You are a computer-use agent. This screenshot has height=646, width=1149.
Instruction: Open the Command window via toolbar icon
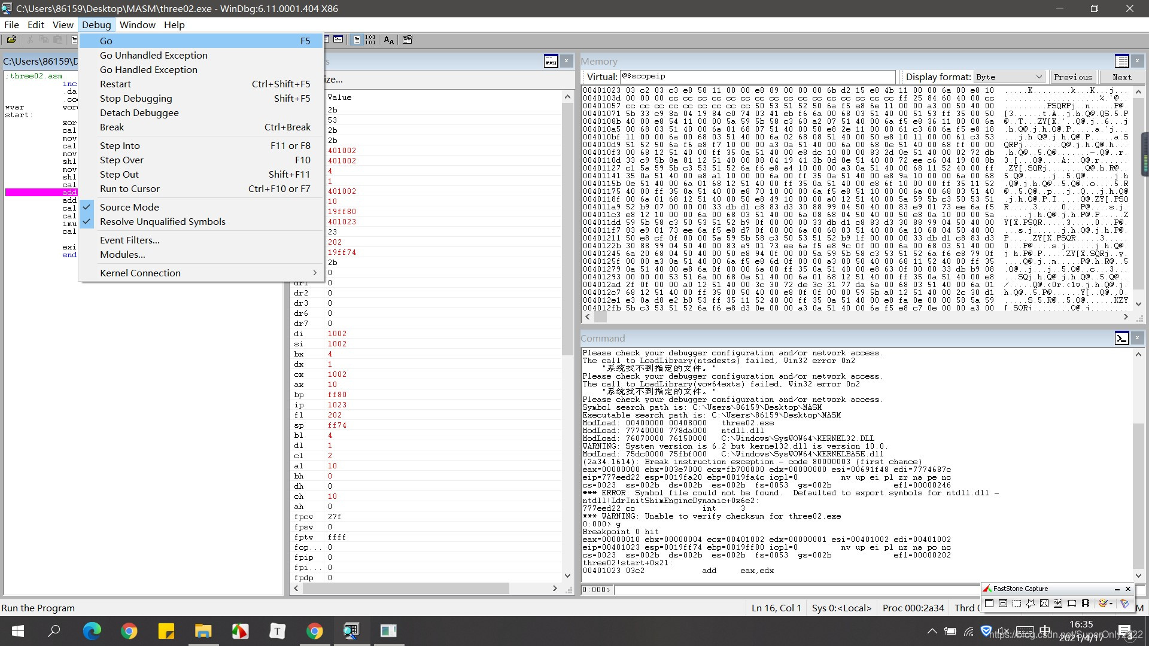[339, 40]
